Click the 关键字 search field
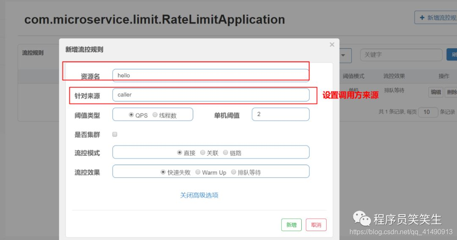Screen dimensions: 457x240 (401, 55)
